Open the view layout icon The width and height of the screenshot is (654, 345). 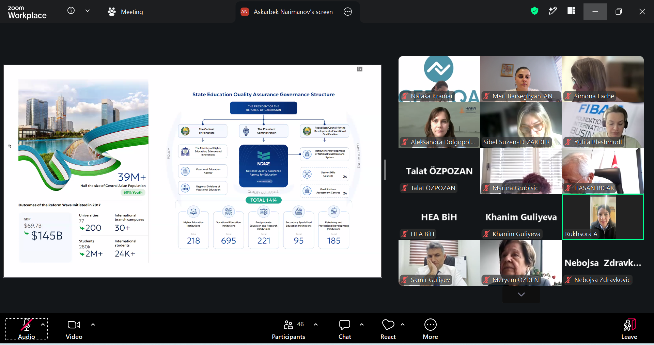tap(571, 11)
